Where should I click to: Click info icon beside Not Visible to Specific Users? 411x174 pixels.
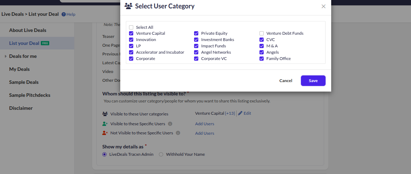tap(178, 133)
